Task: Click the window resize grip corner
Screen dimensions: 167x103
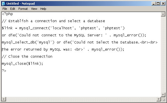Action: click(163, 99)
